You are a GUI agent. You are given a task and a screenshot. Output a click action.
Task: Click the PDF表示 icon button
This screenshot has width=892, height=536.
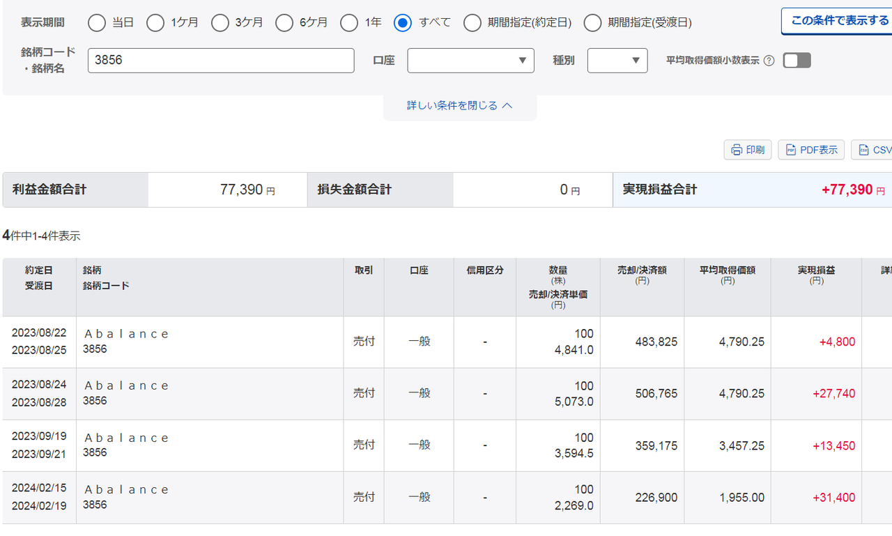pos(791,150)
